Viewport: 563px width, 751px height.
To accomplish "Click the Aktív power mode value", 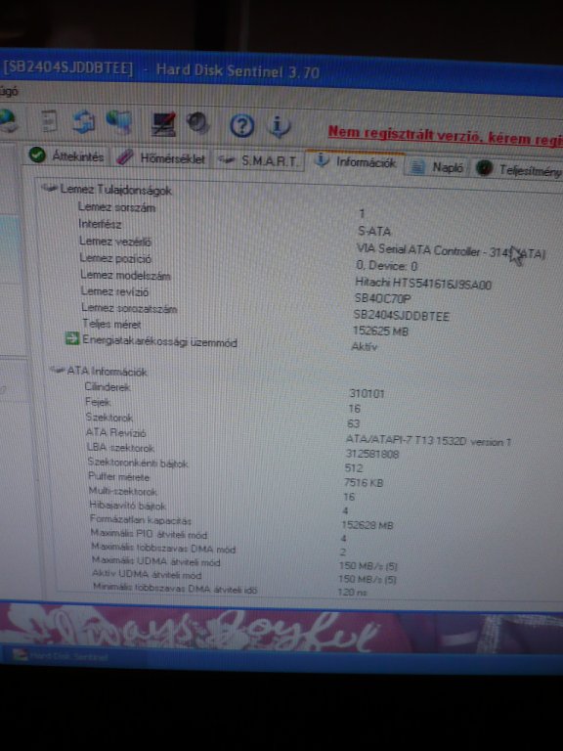I will [364, 346].
